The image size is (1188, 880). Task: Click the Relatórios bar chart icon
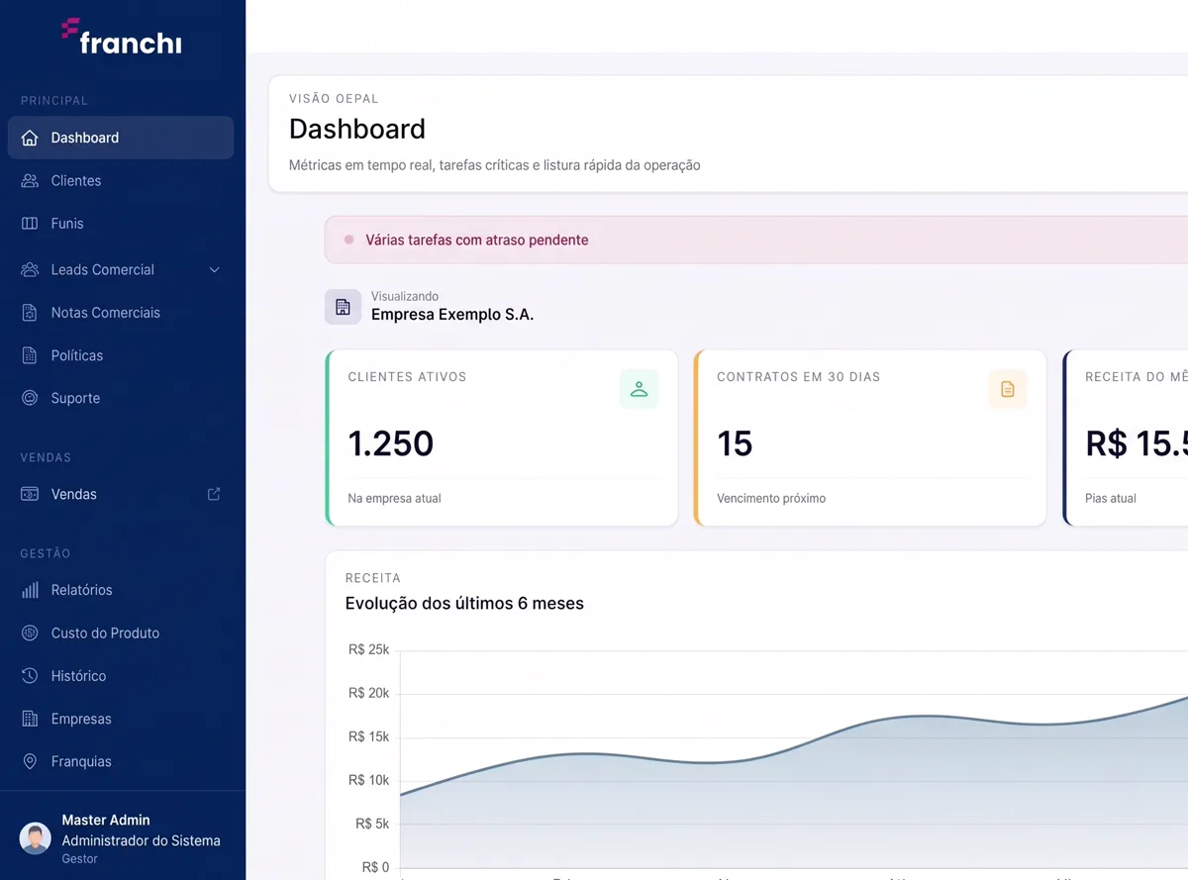coord(30,590)
